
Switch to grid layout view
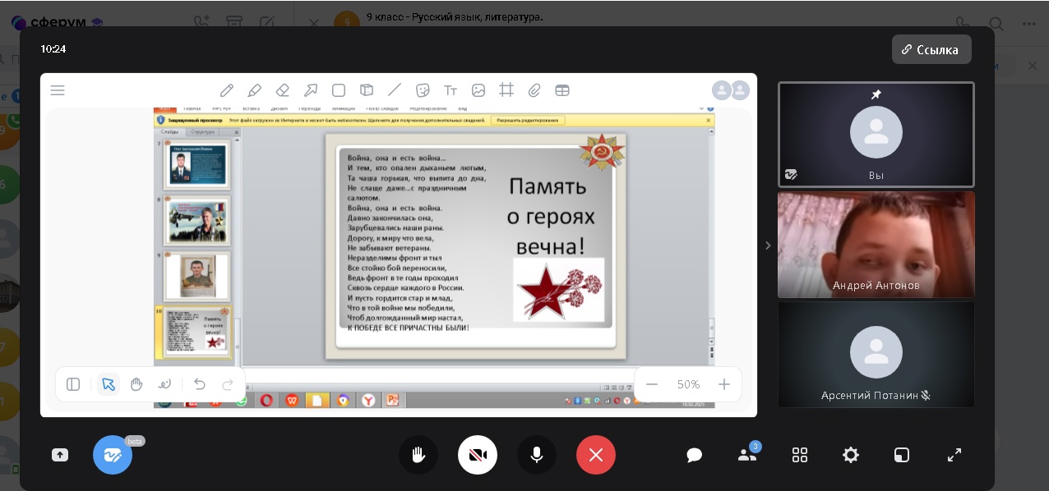pos(800,455)
